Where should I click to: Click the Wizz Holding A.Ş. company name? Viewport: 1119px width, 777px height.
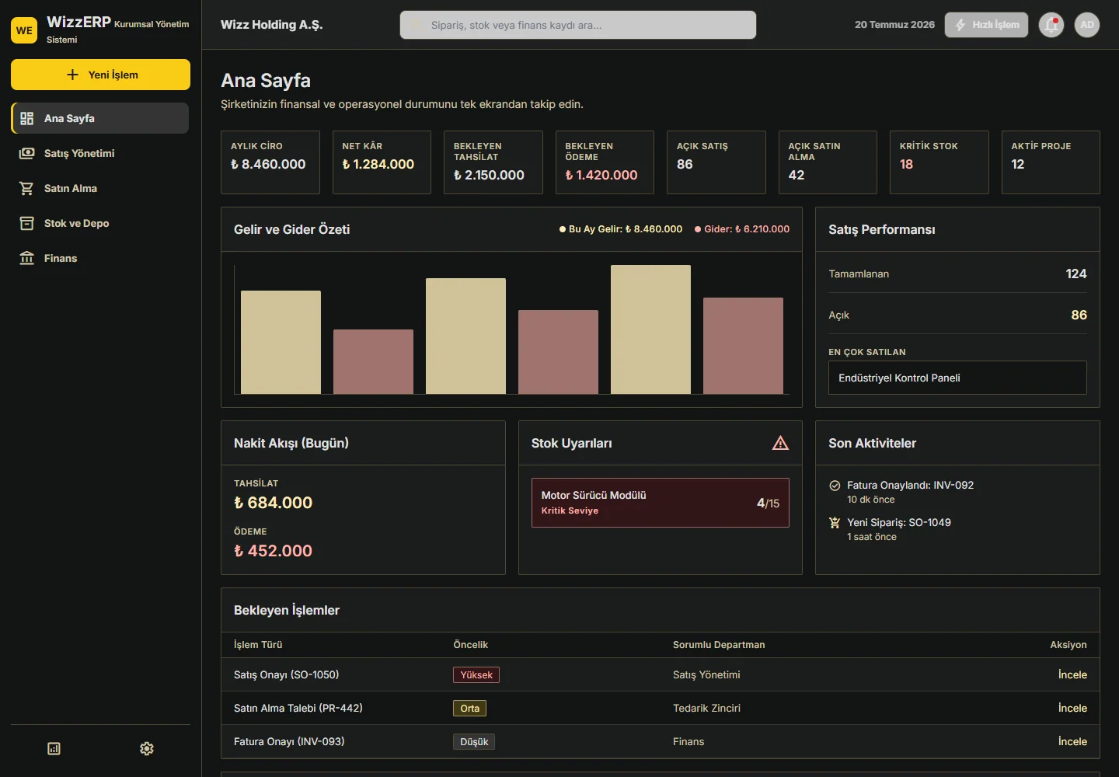tap(271, 25)
